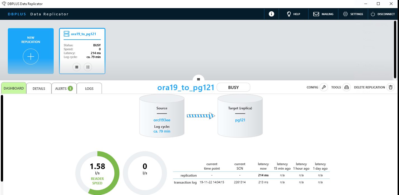Screen dimensions: 399x195
Task: Click the NEW REPLICATION label on tile
Action: pos(31,40)
